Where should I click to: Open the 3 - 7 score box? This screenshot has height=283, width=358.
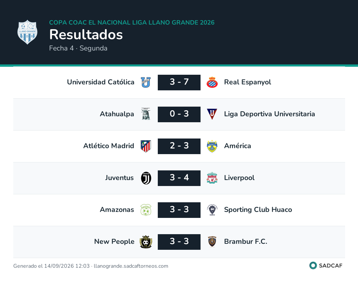click(179, 82)
